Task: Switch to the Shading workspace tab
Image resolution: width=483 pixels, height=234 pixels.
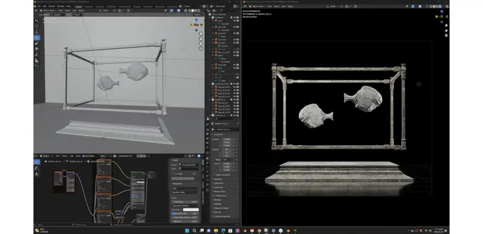Action: [137, 6]
